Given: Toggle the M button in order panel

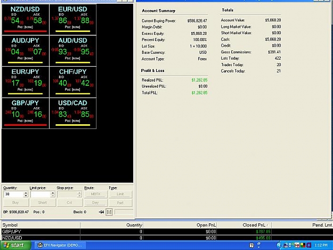Looking at the screenshot, I should [x=109, y=212].
